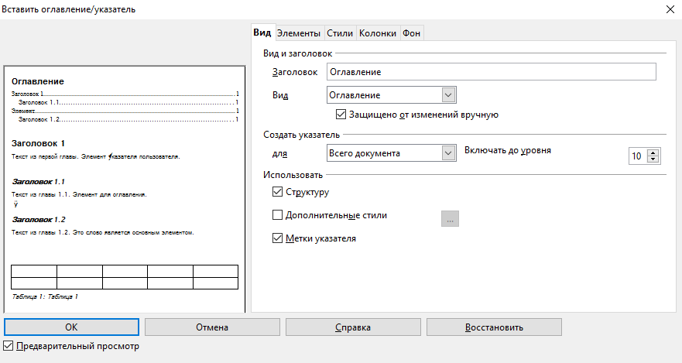Close the Insert Table of Contents dialog
This screenshot has height=363, width=682.
pos(669,9)
